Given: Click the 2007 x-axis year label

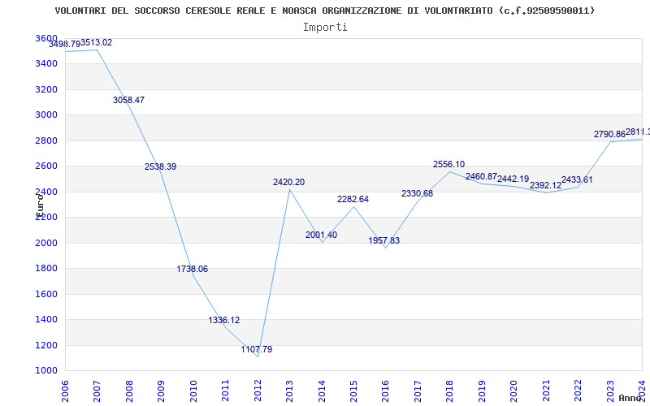Looking at the screenshot, I should click(97, 391).
